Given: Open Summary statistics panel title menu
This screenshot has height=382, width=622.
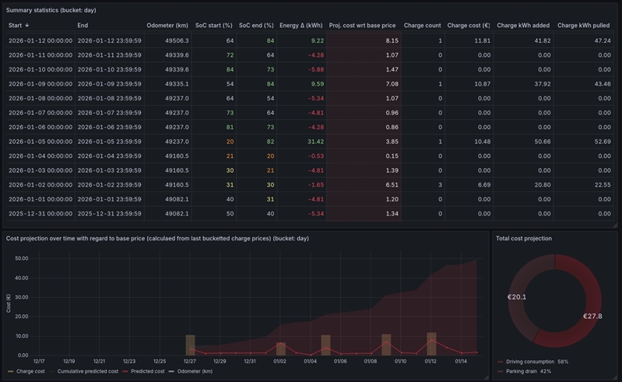Looking at the screenshot, I should tap(51, 10).
